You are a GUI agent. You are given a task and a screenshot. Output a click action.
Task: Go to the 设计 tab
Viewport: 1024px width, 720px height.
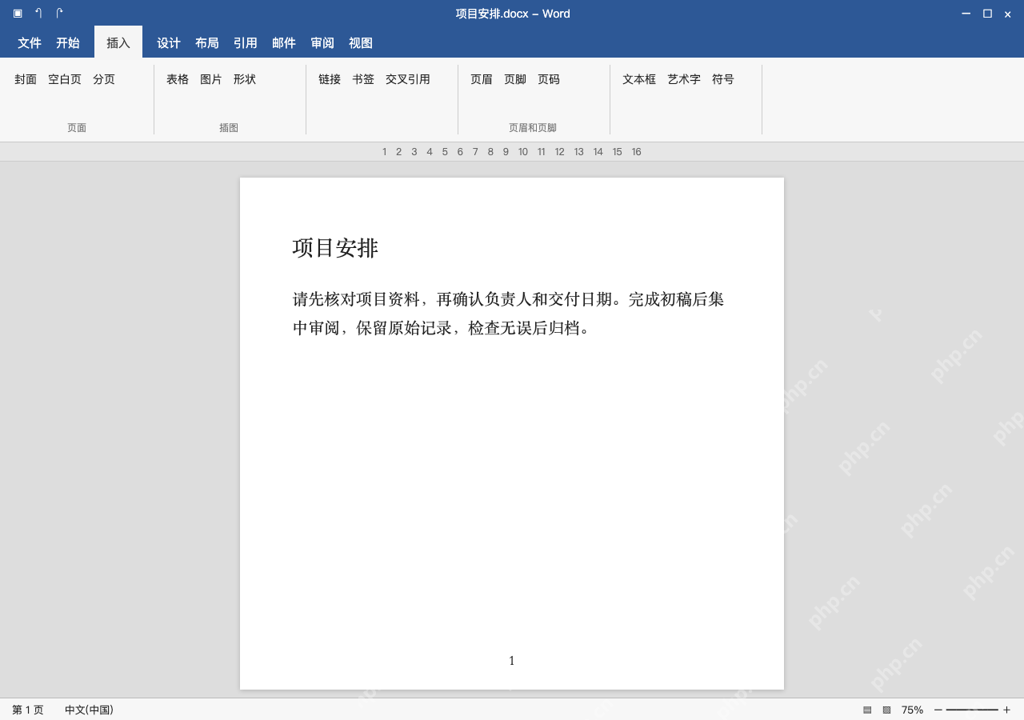pos(169,43)
